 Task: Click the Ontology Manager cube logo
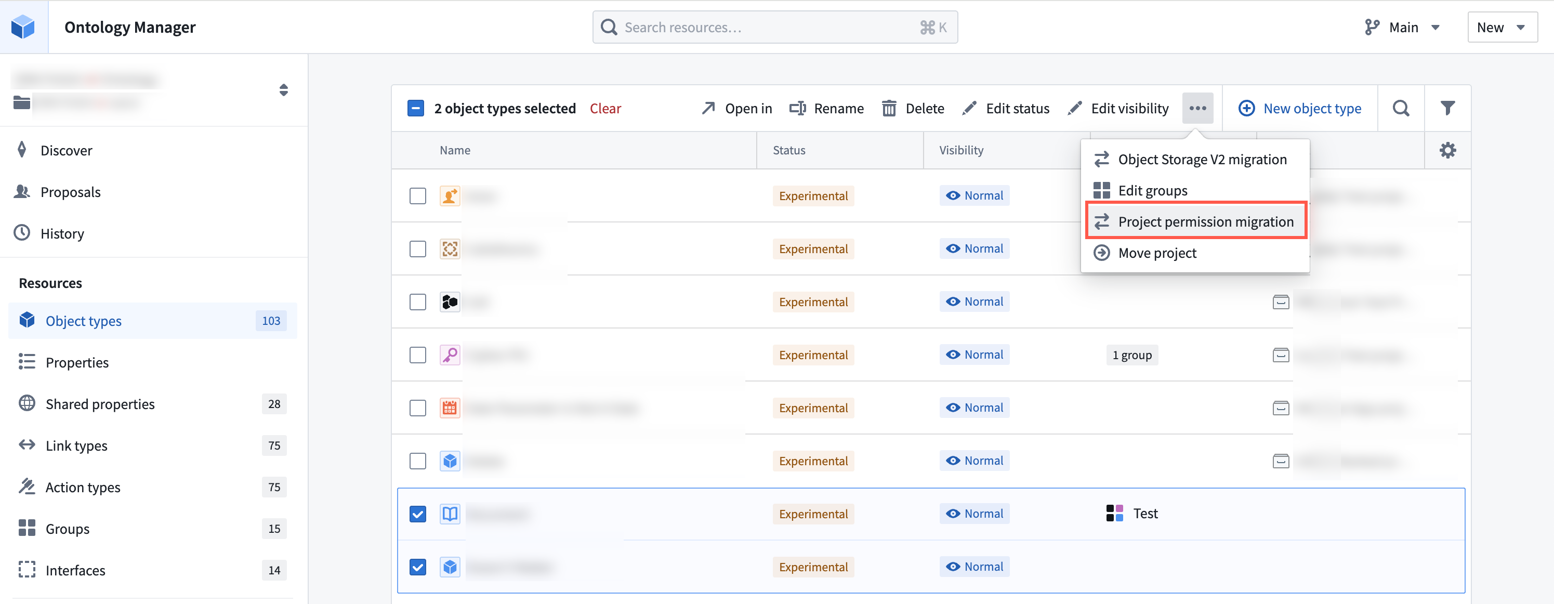(23, 27)
